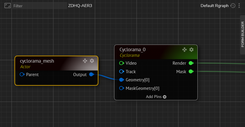Click the Track input pin
245x127 pixels.
click(x=121, y=72)
